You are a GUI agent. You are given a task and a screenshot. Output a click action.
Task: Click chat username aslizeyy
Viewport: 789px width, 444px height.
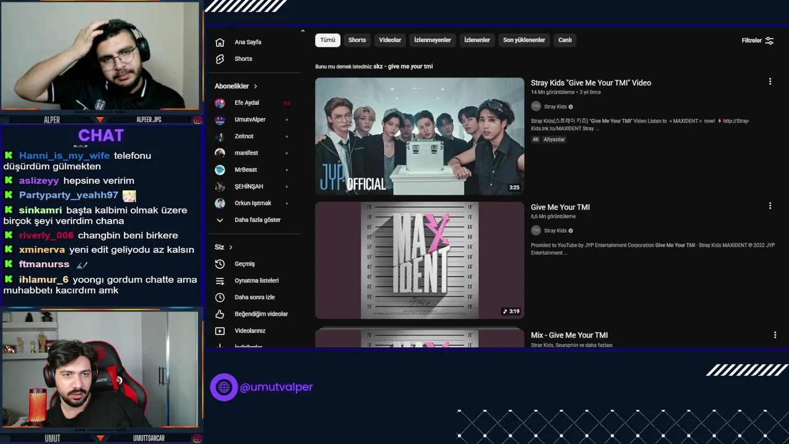pos(39,181)
